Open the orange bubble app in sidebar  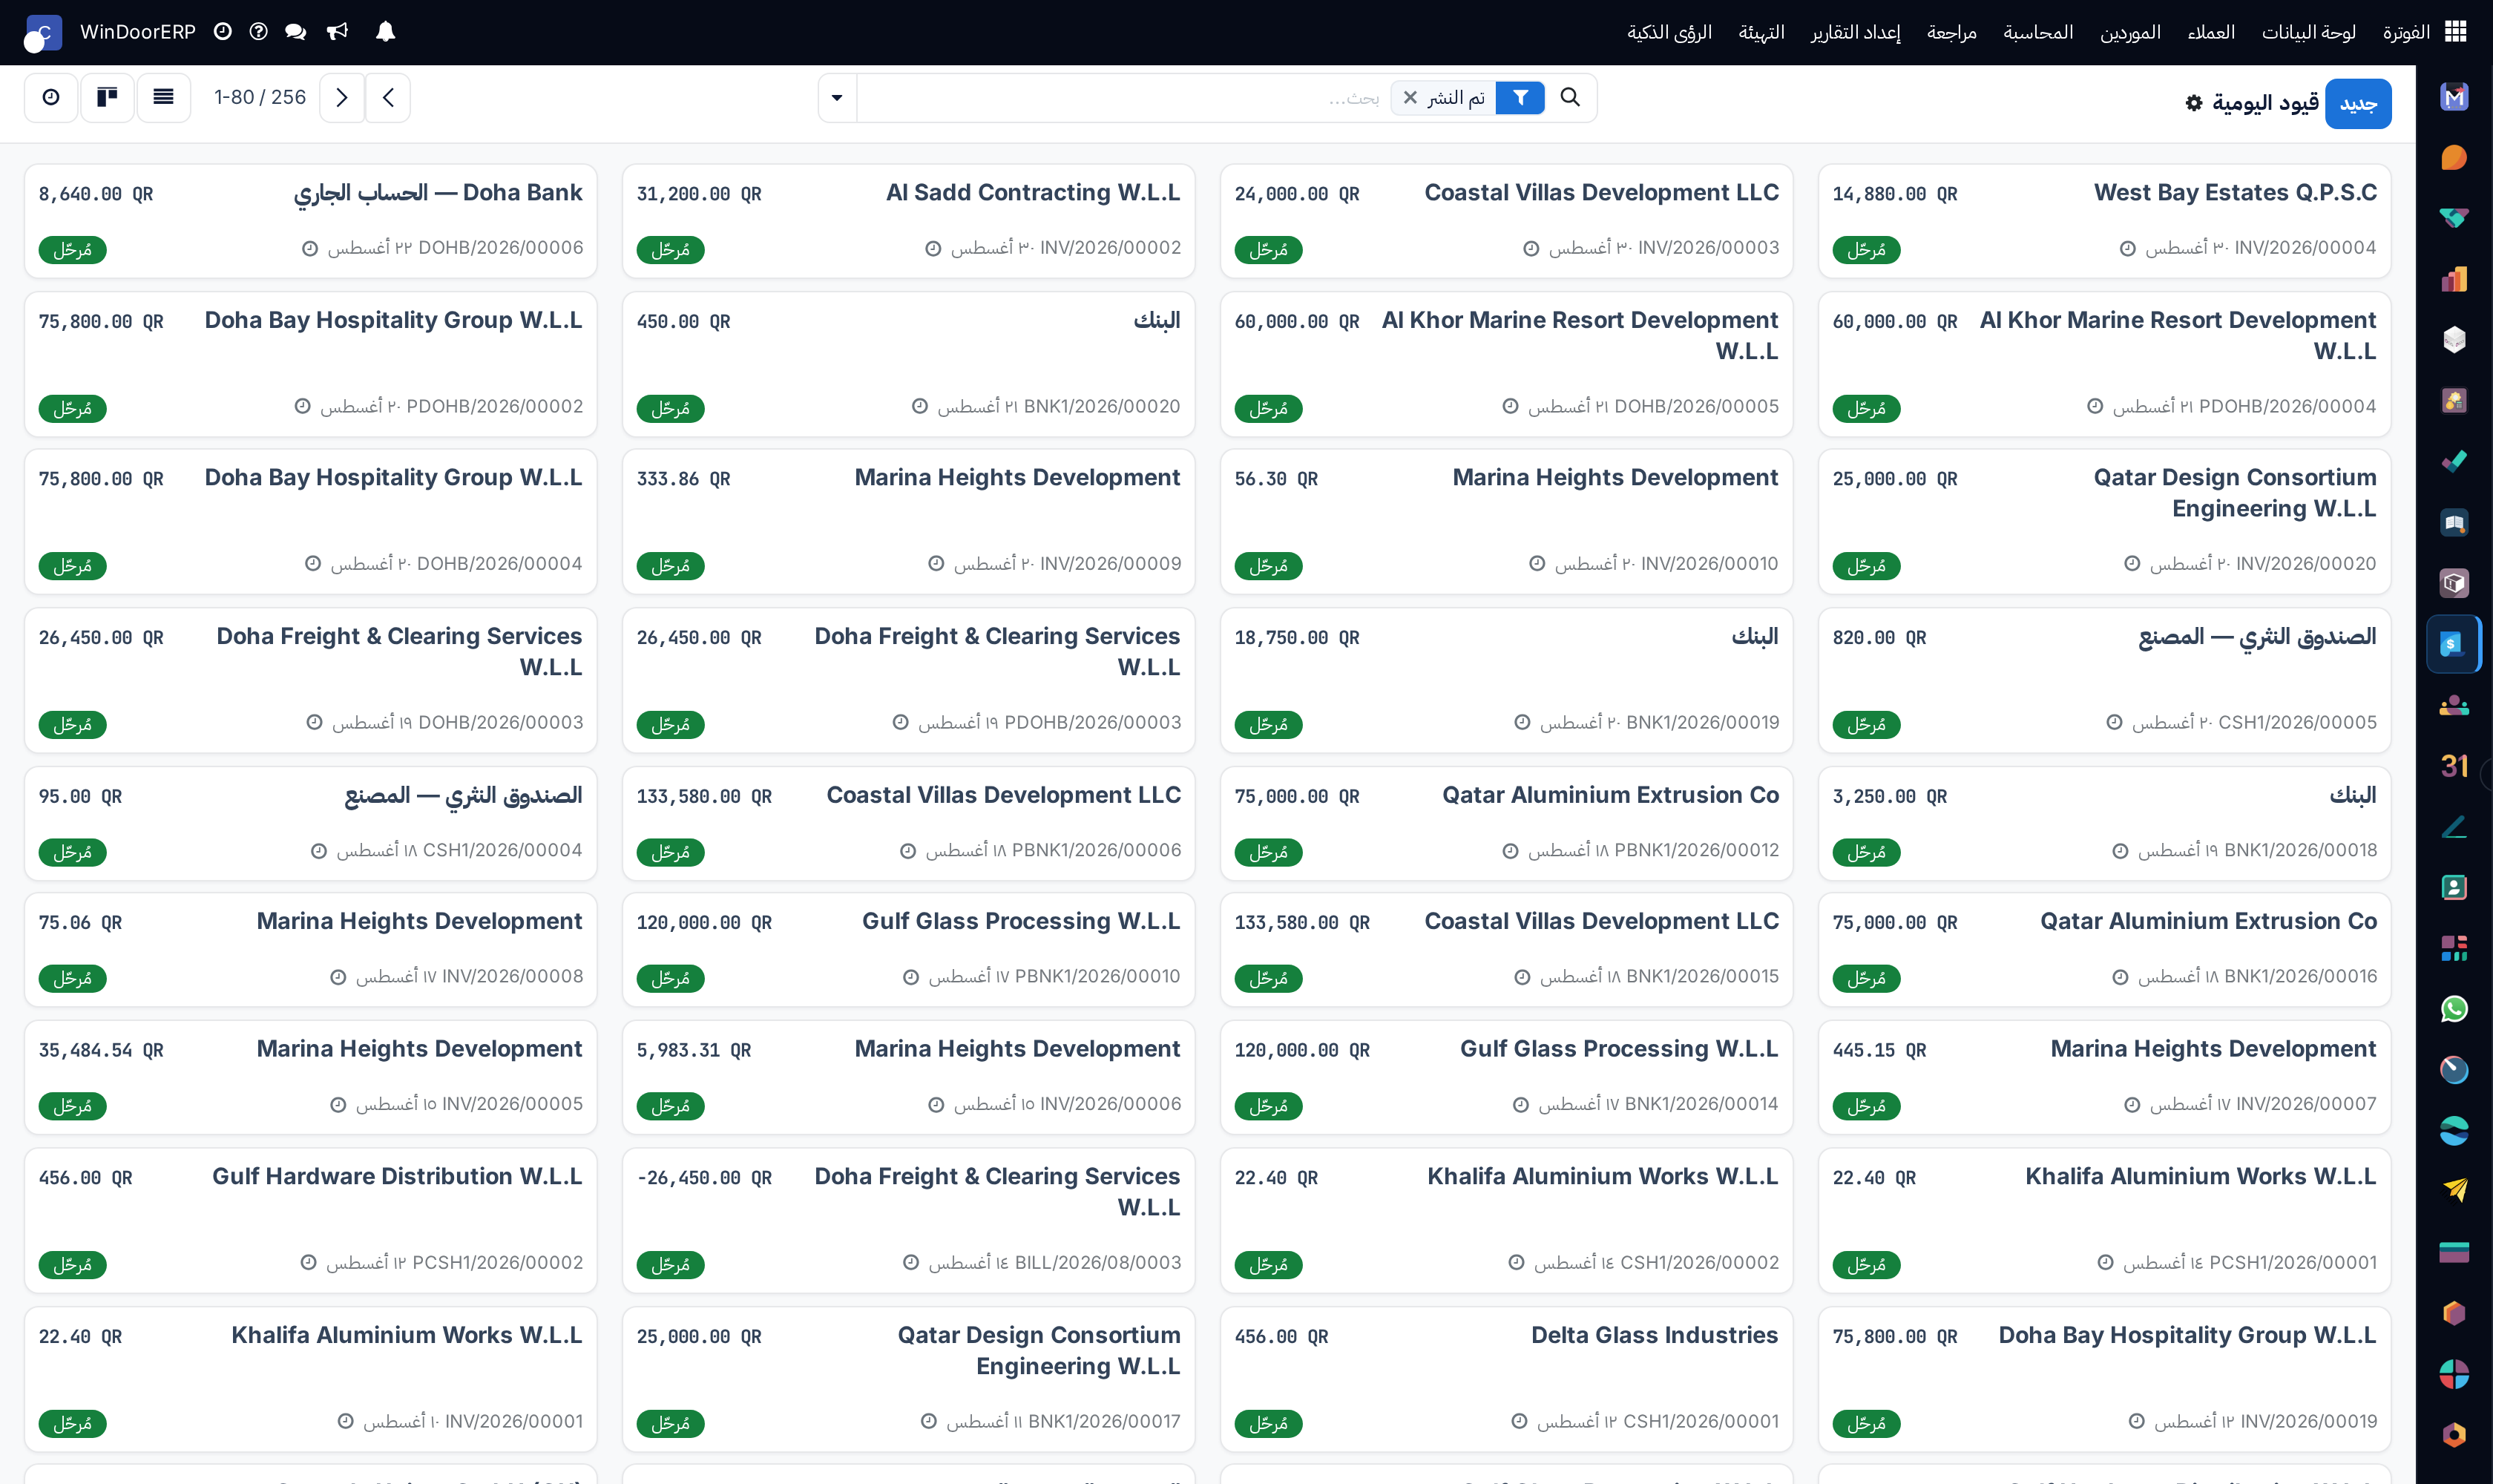click(2454, 158)
